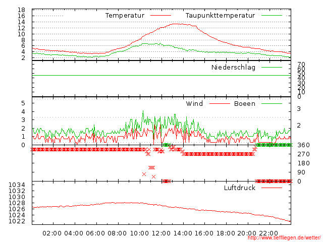Click the 20:00 time axis label
Image resolution: width=323 pixels, height=242 pixels.
pyautogui.click(x=247, y=233)
